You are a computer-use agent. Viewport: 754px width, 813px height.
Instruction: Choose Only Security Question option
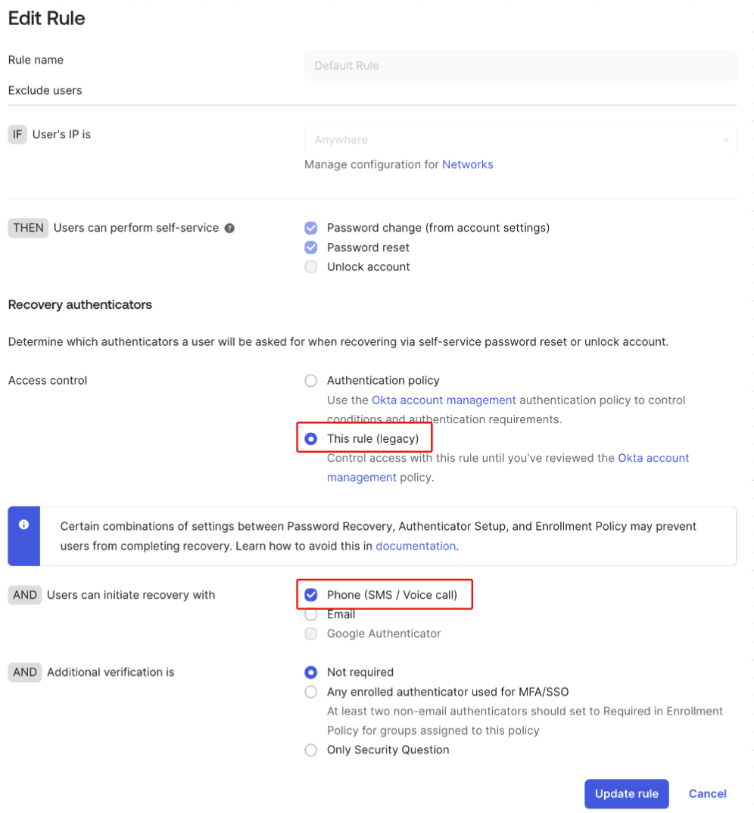coord(310,750)
